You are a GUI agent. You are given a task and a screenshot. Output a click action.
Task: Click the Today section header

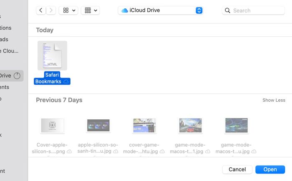point(45,30)
